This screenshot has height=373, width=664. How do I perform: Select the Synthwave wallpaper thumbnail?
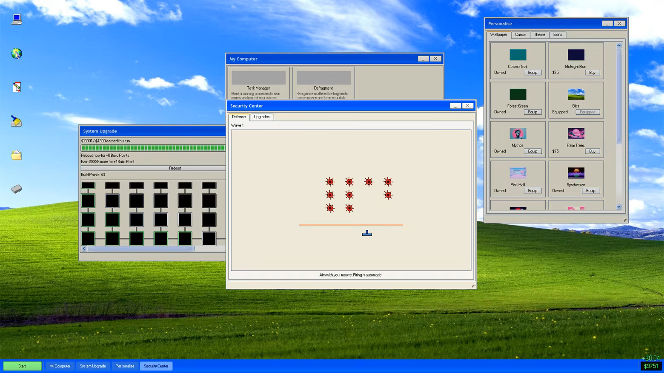[x=576, y=173]
